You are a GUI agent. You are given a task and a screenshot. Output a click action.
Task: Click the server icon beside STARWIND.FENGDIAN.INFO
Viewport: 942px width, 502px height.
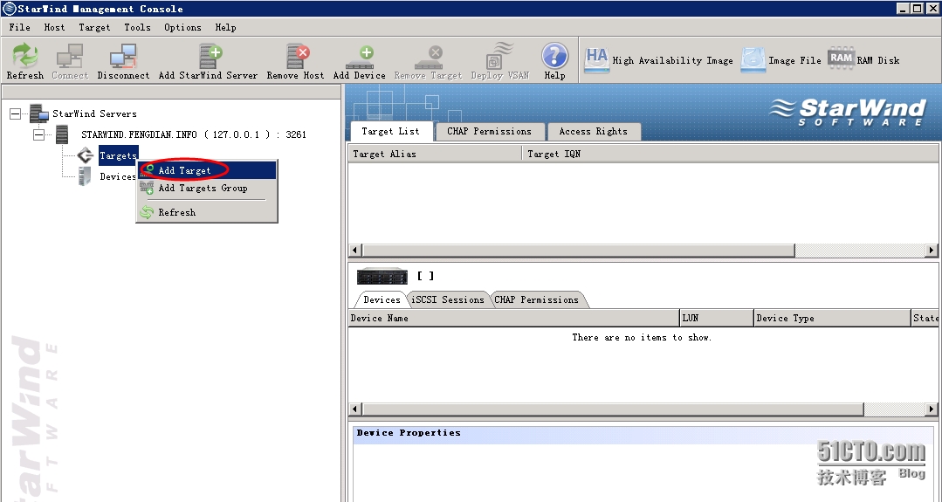pyautogui.click(x=62, y=134)
